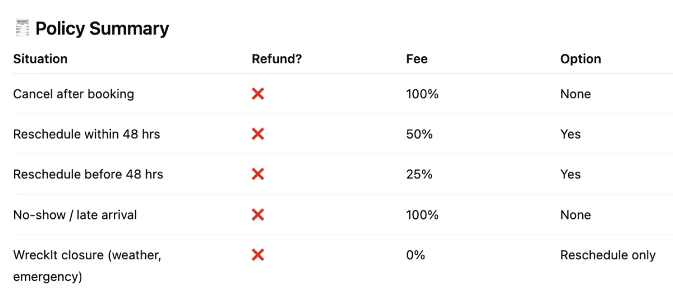Click the receipt icon beside Policy Summary
The width and height of the screenshot is (673, 298).
point(22,28)
